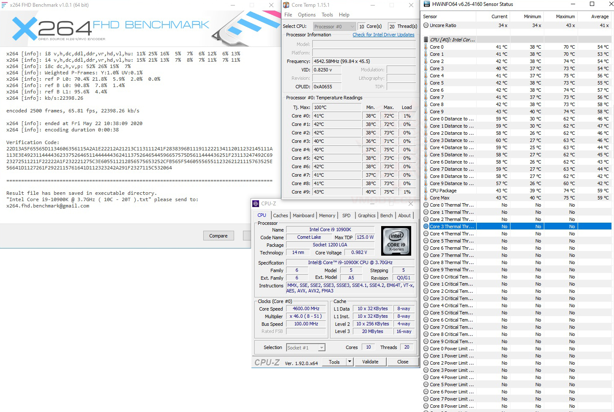Click the VID field showing 0.8250 v
614x412 pixels.
(327, 70)
